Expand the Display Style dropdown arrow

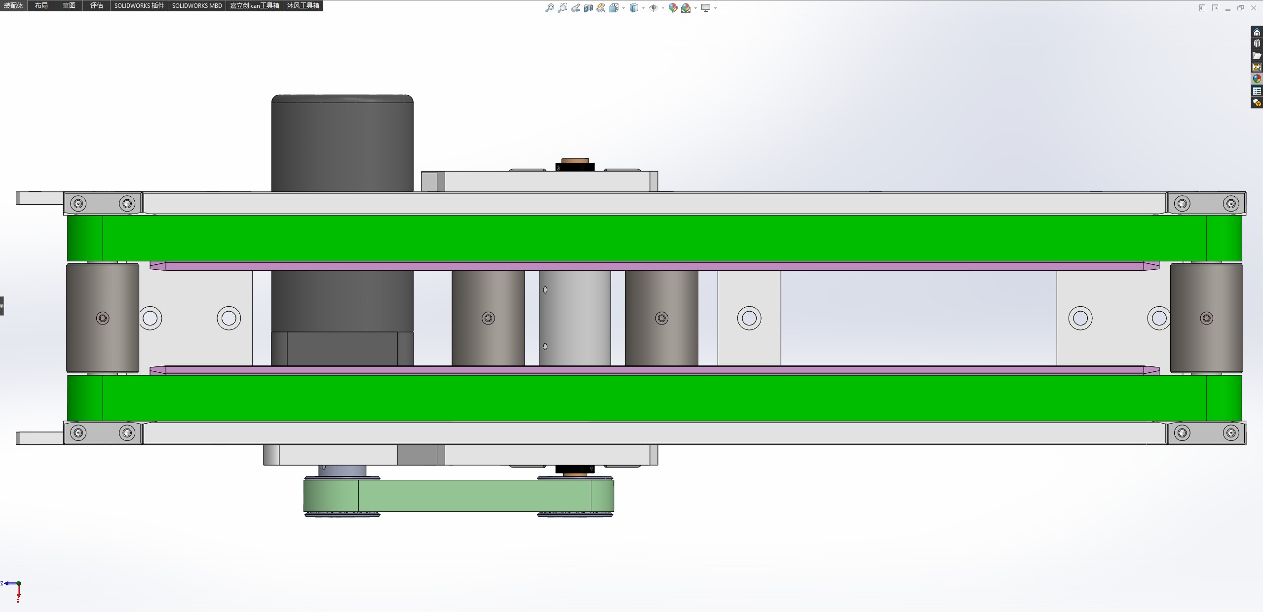pyautogui.click(x=643, y=8)
